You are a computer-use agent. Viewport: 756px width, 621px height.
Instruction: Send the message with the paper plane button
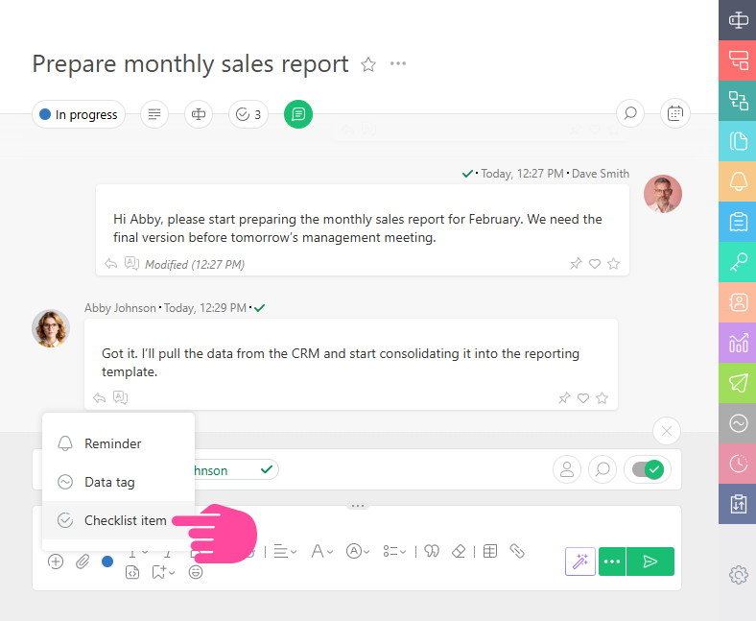click(x=650, y=561)
